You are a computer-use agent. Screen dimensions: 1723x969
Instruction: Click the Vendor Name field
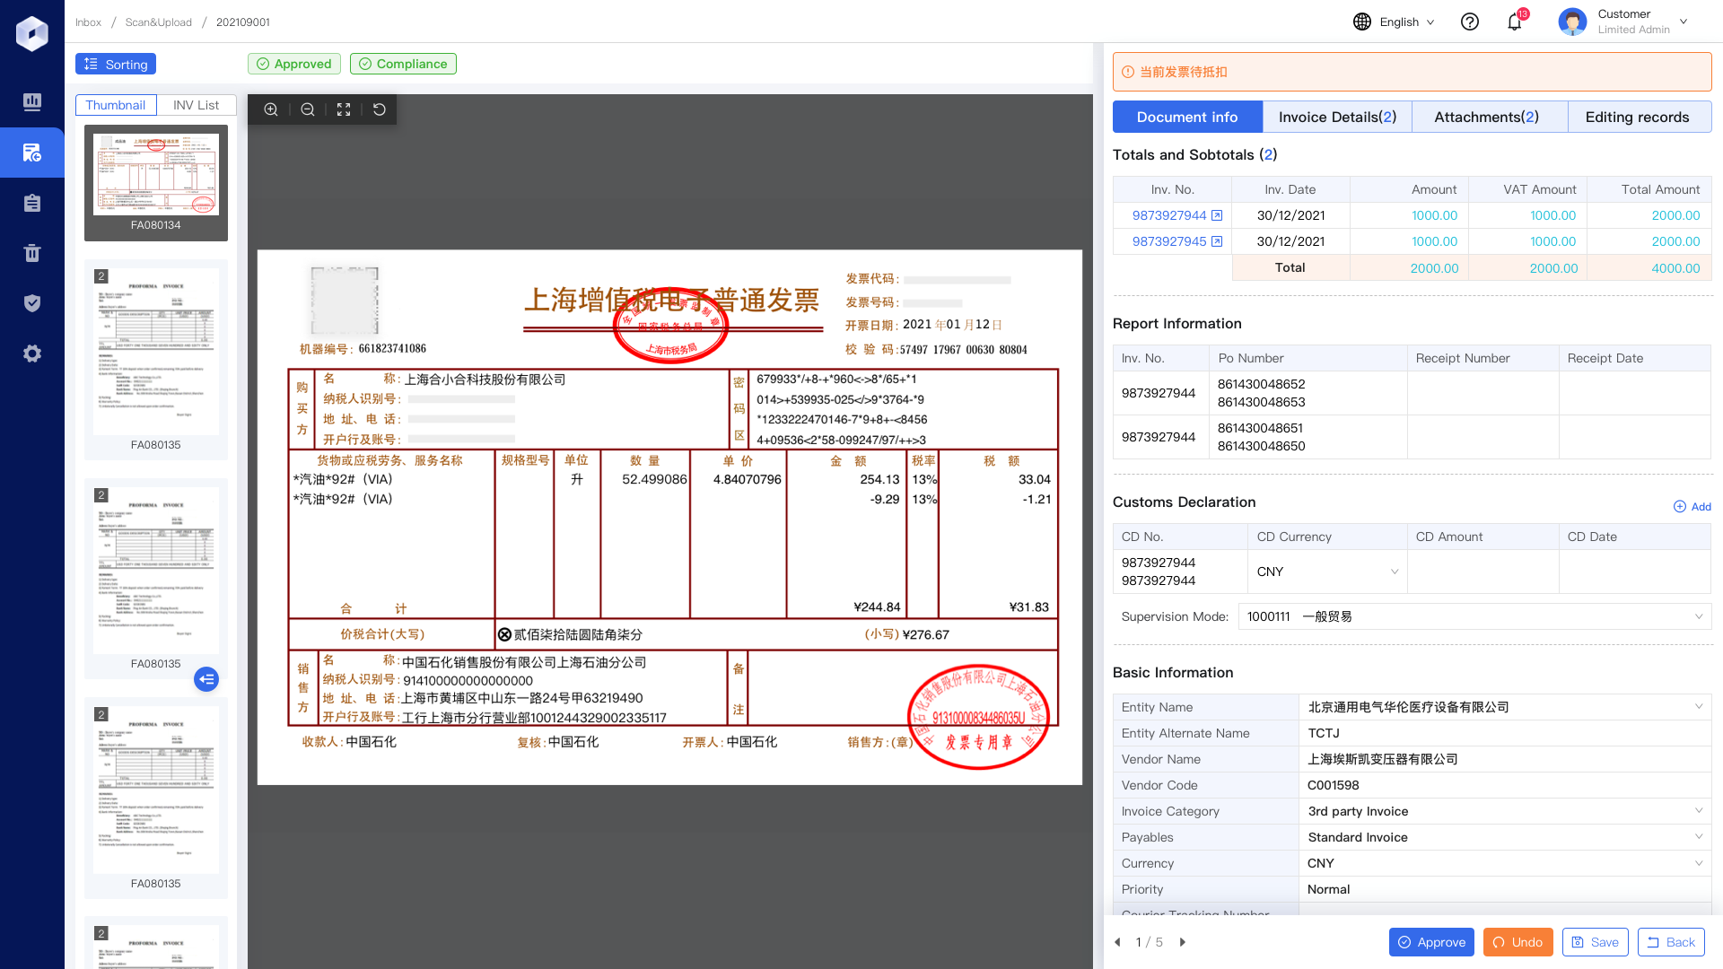coord(1505,759)
